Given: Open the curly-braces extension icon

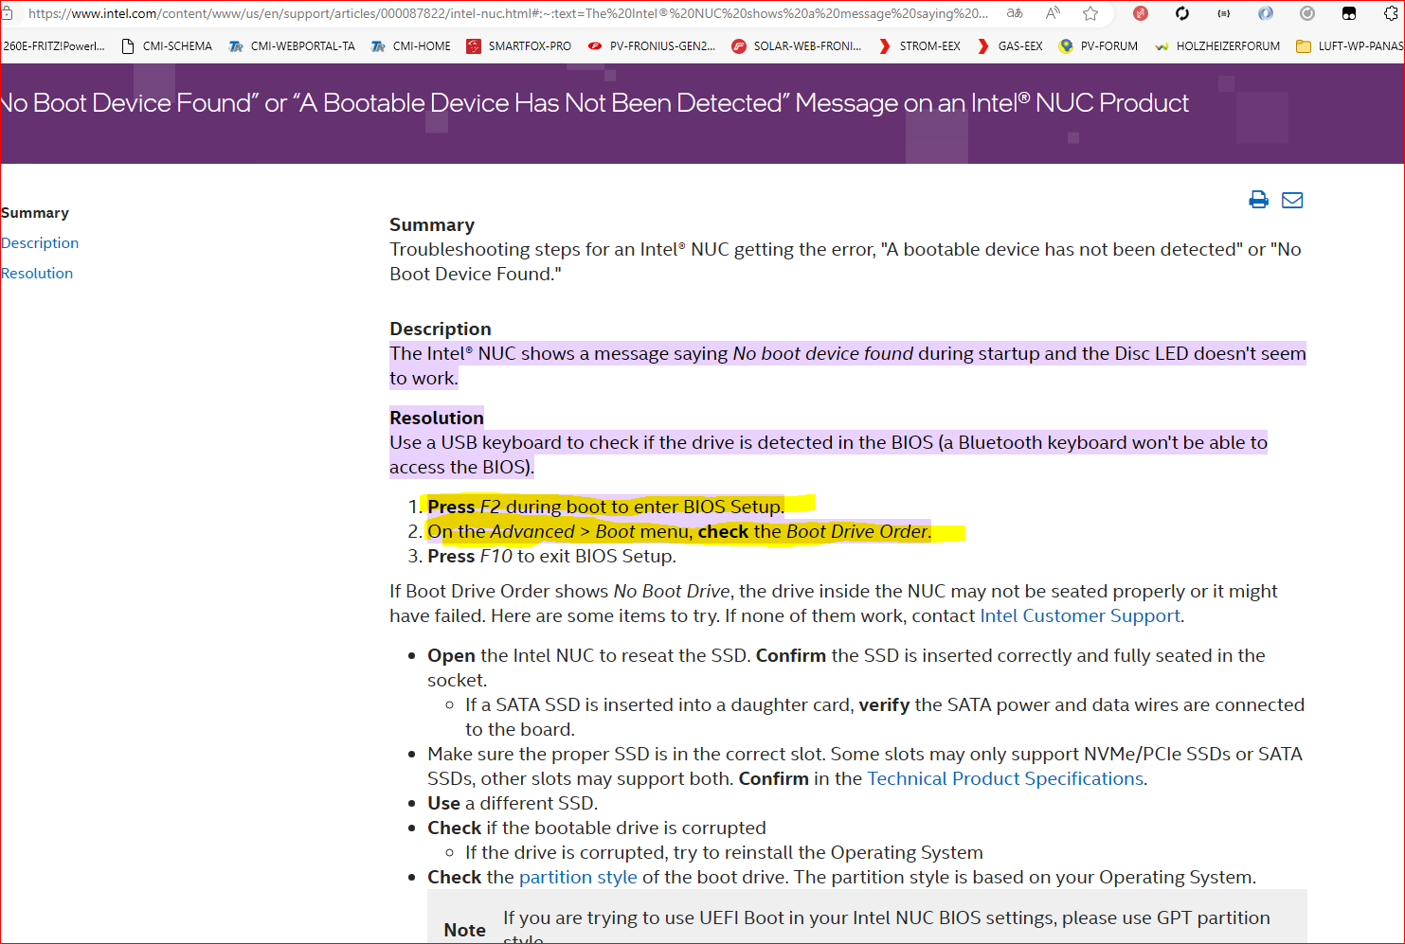Looking at the screenshot, I should click(1224, 13).
